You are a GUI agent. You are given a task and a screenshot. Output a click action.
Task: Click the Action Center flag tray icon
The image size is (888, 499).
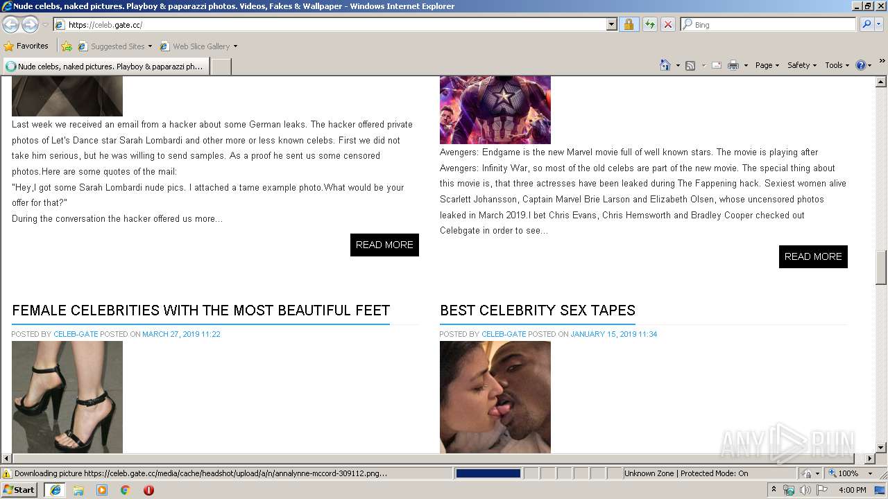(x=822, y=490)
